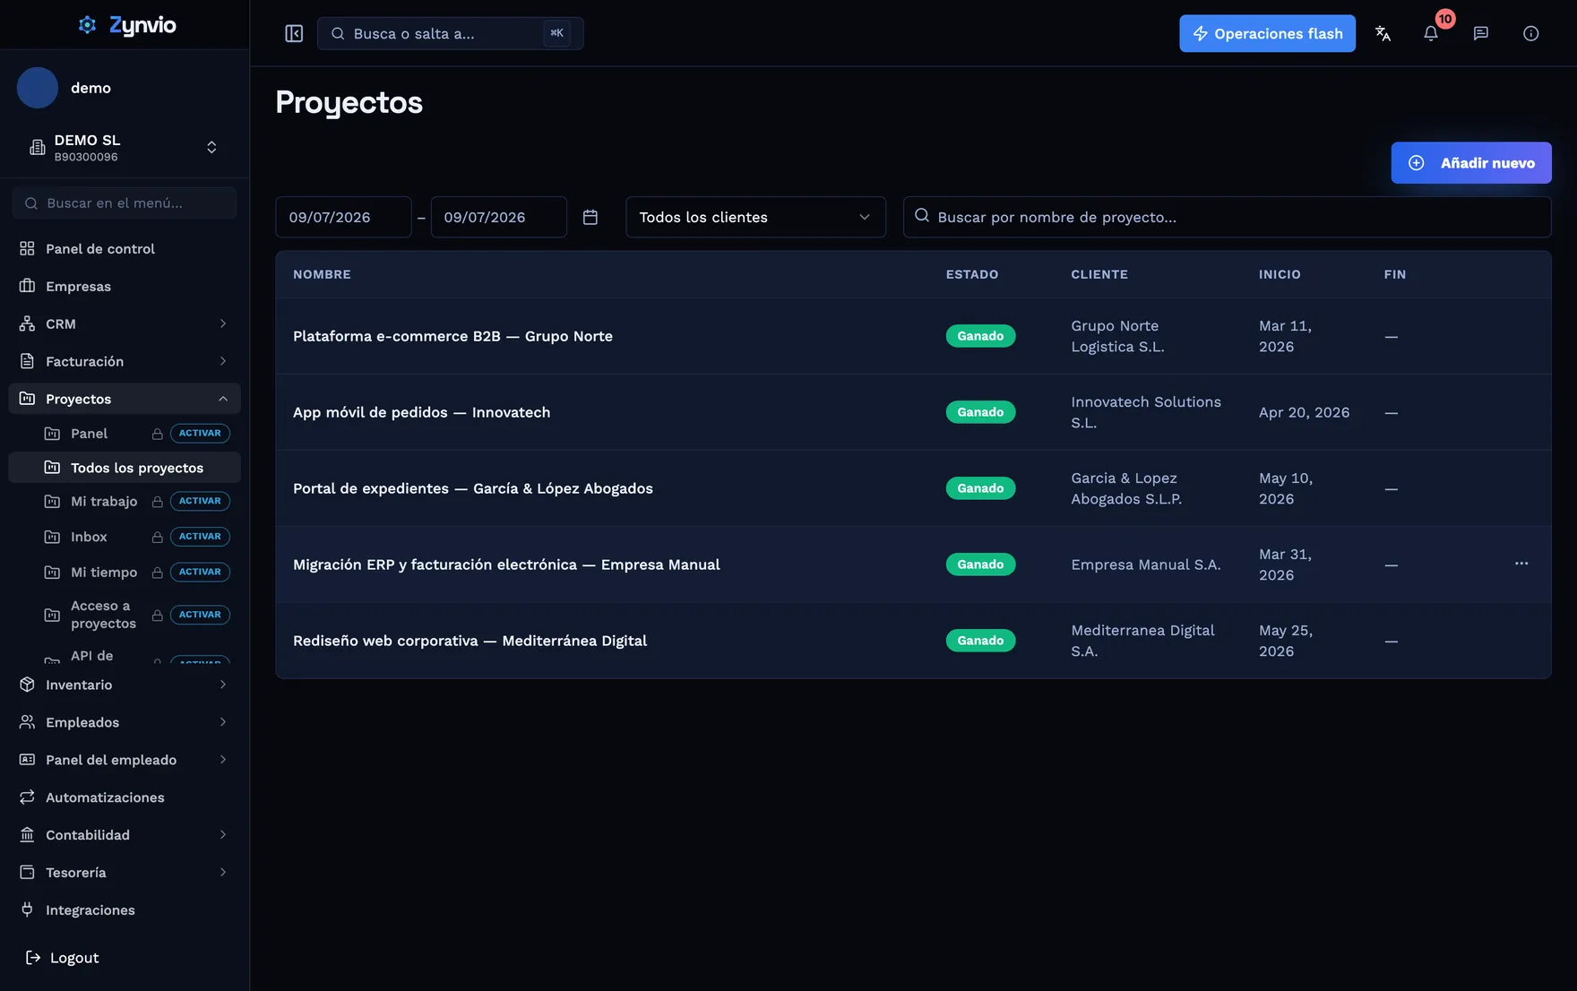
Task: Click ACTIVAR next to Mi trabajo
Action: (x=200, y=501)
